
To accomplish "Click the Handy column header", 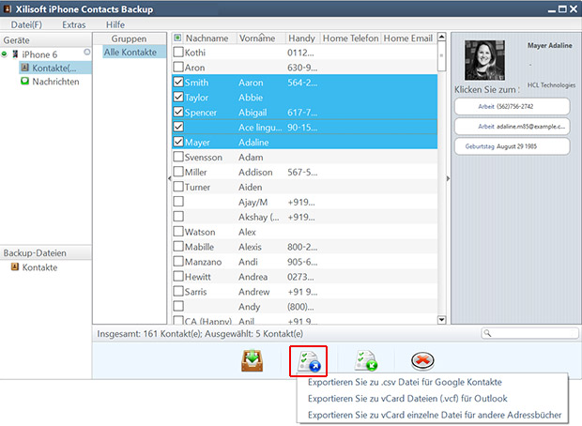I will click(x=301, y=38).
